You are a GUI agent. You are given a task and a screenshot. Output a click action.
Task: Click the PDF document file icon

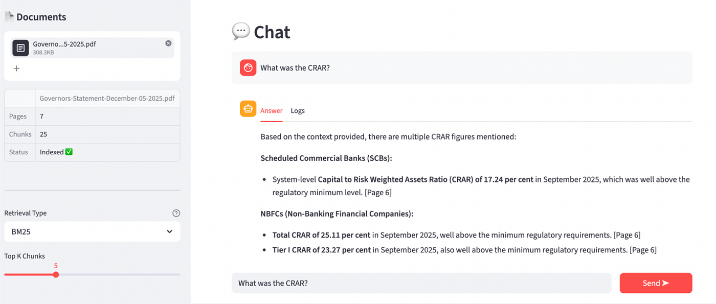pos(20,48)
